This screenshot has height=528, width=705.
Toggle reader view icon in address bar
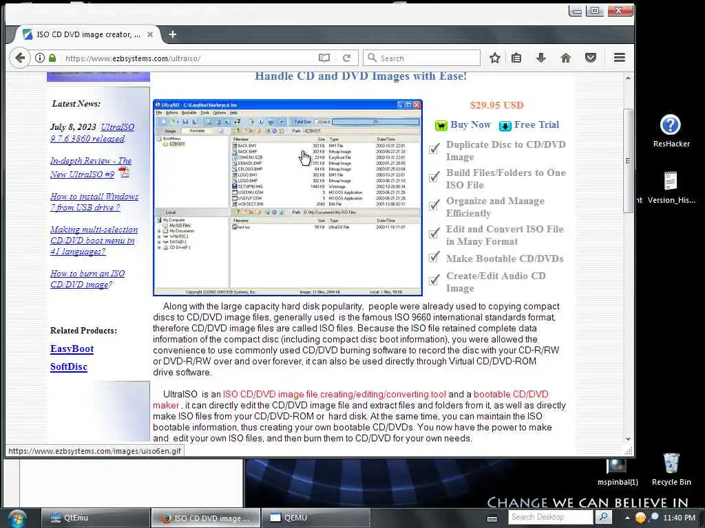tap(324, 58)
